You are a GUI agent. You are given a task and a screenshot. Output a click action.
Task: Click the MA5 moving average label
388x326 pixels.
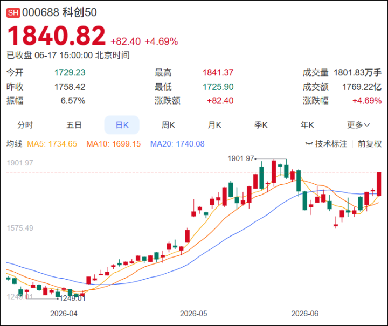coord(52,144)
